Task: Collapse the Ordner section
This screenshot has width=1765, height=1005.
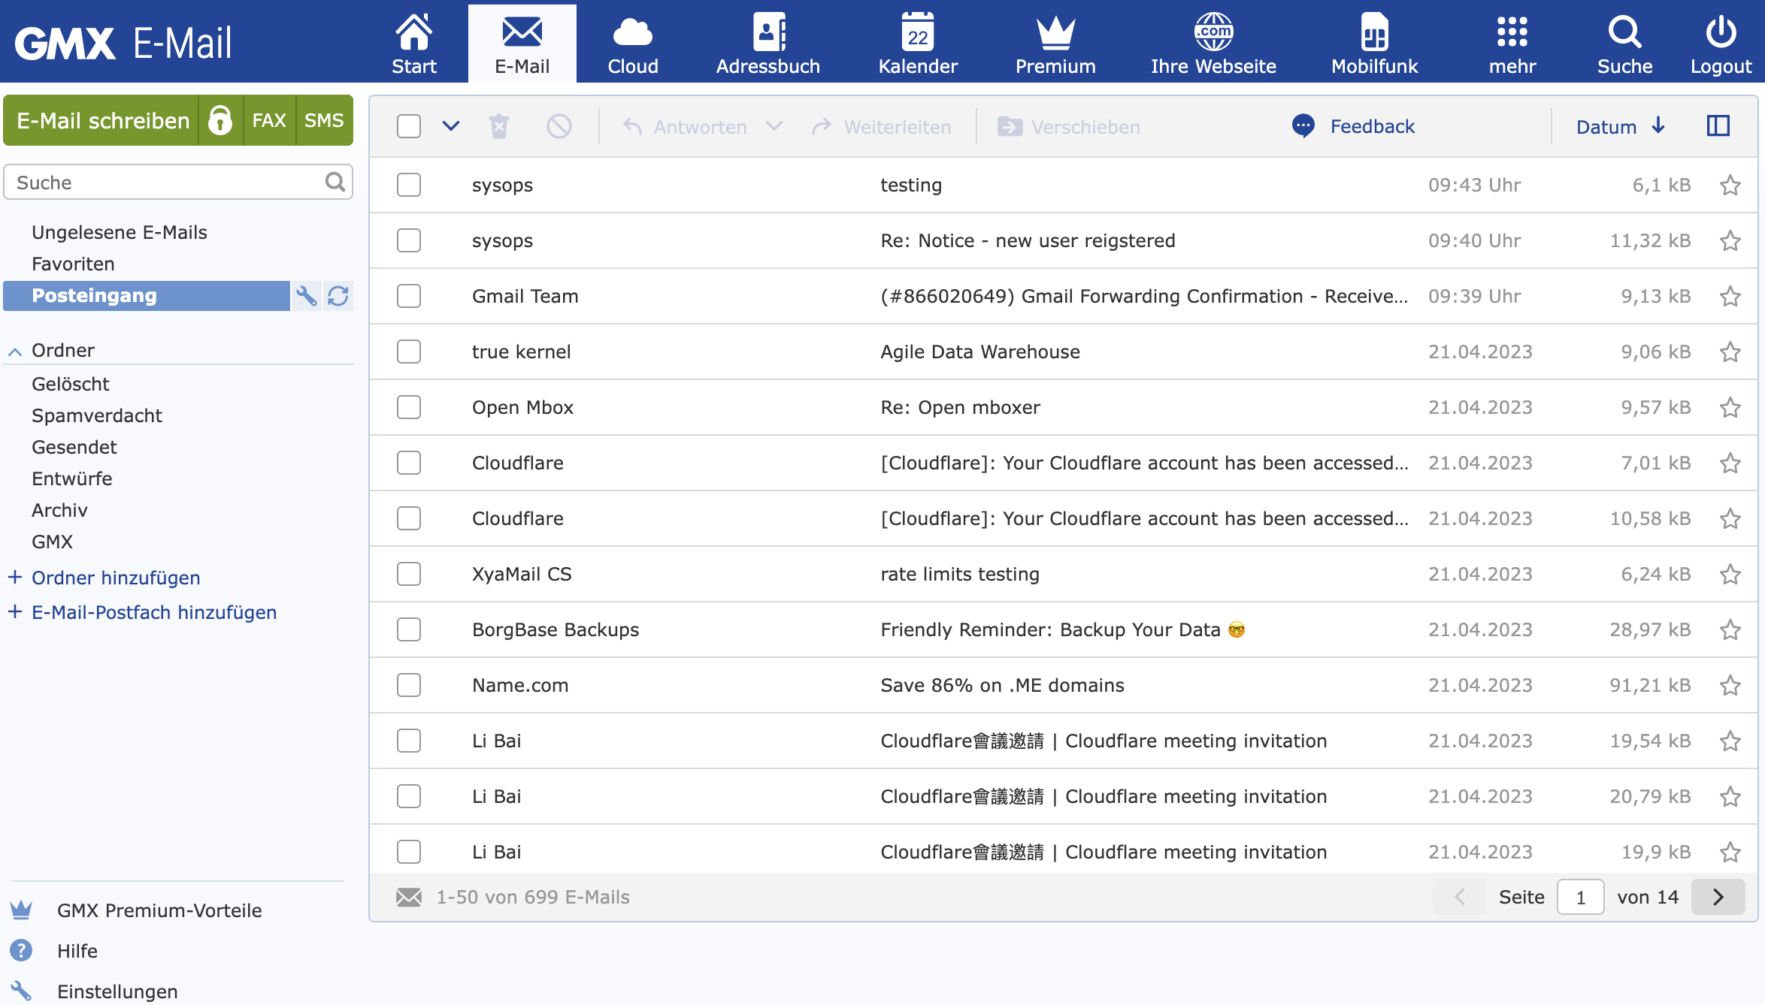Action: pyautogui.click(x=15, y=352)
